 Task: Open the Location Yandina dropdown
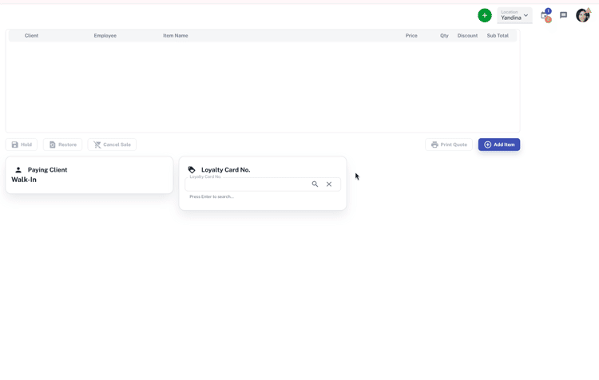pyautogui.click(x=514, y=15)
